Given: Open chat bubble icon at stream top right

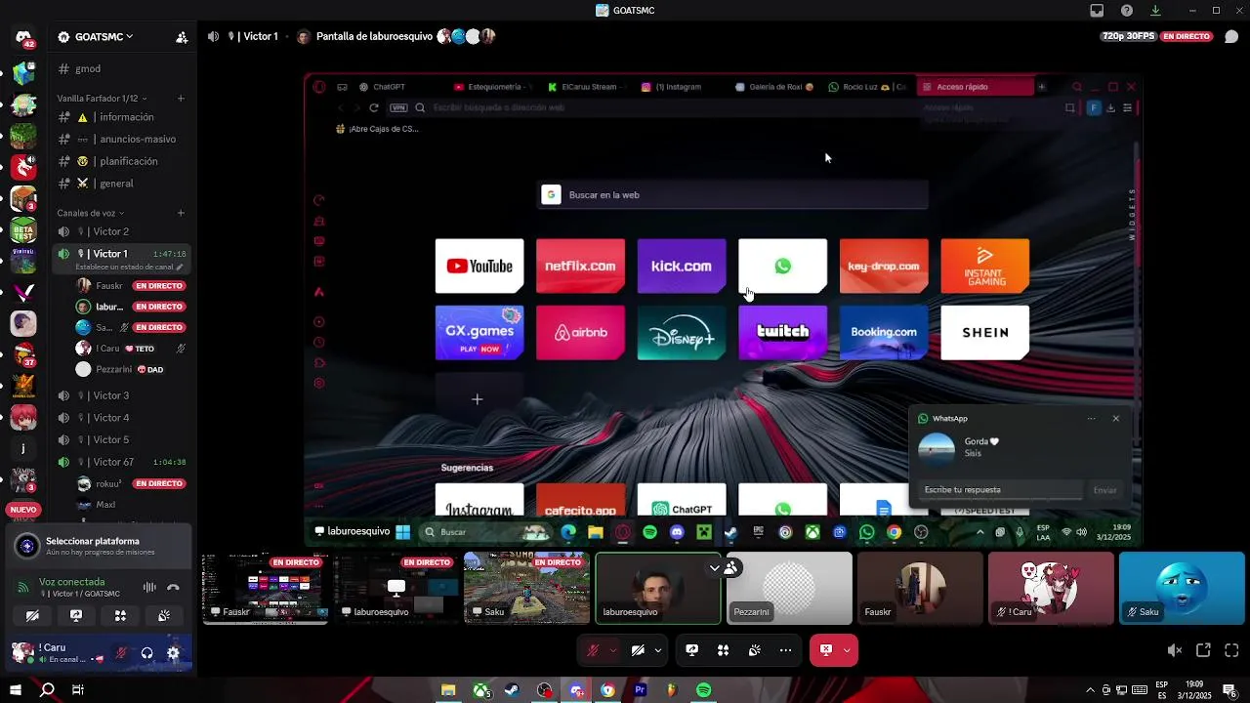Looking at the screenshot, I should click(x=1231, y=36).
